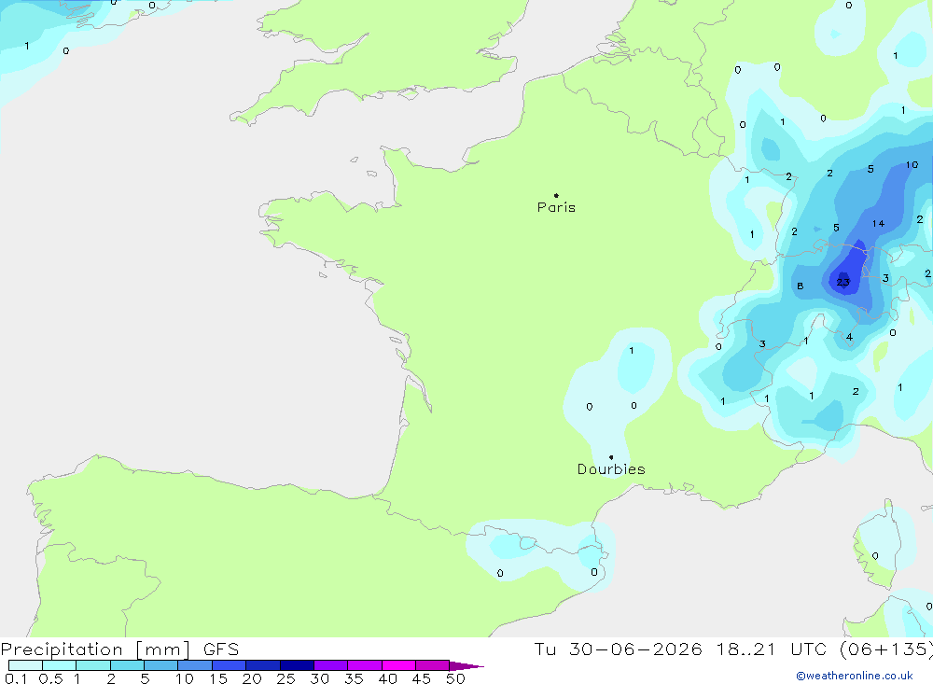This screenshot has height=684, width=933.
Task: Click the 10 mm precipitation value
Action: pos(912,165)
